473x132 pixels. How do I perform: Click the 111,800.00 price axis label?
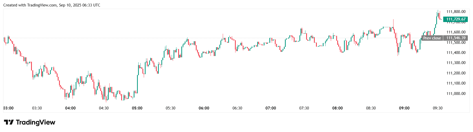456,12
